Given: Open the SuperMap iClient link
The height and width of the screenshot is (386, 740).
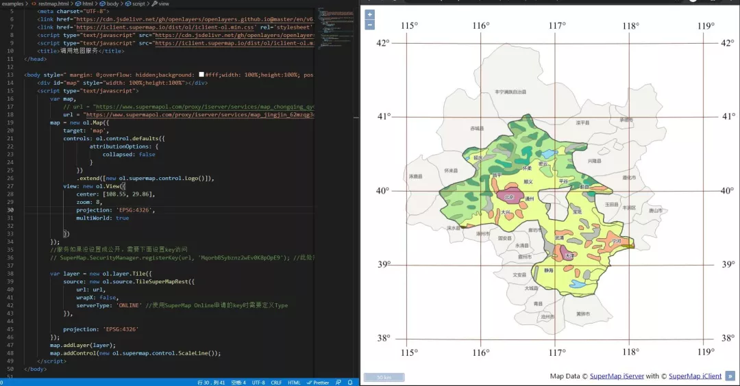Looking at the screenshot, I should [695, 376].
